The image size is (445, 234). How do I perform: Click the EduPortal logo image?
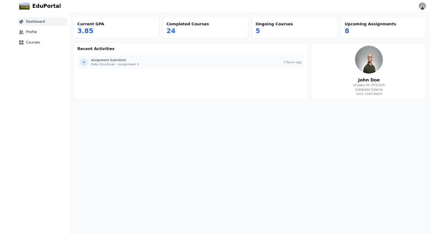click(24, 6)
